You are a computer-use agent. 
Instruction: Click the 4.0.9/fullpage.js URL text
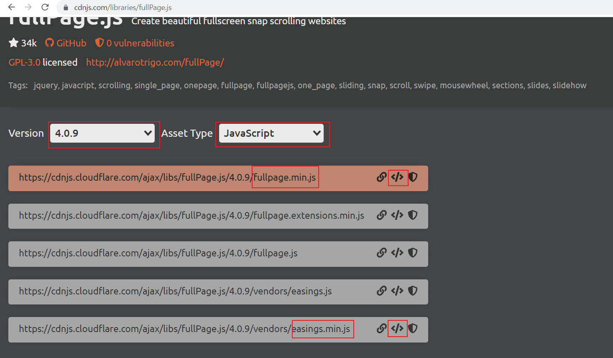click(x=158, y=253)
